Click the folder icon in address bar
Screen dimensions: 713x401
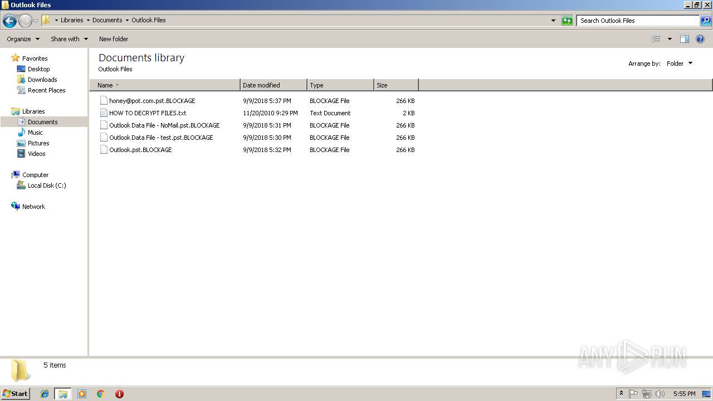[x=46, y=20]
